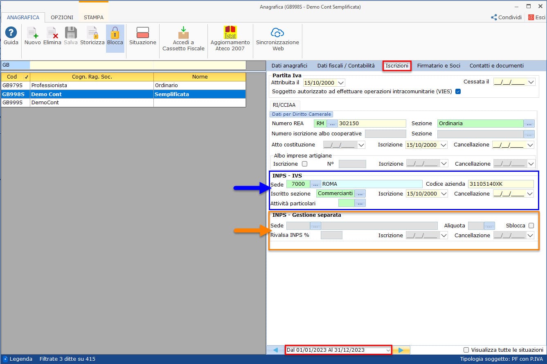Switch to the OPZIONI ribbon tab
Screen dimensions: 547x364
[x=62, y=18]
